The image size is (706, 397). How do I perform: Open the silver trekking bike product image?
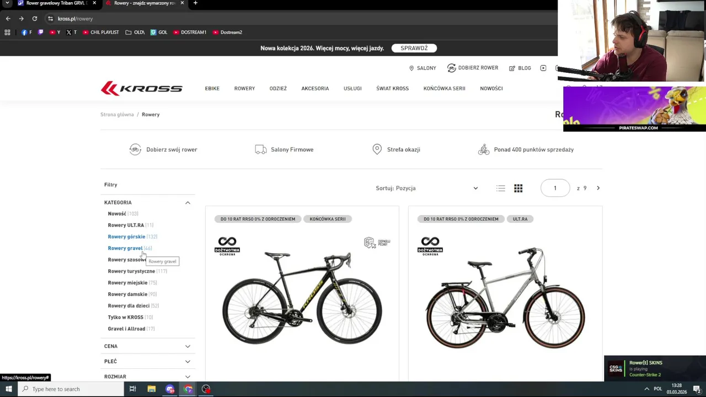click(x=505, y=298)
